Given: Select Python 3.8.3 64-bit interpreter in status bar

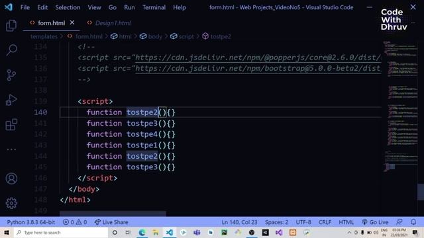Looking at the screenshot, I should (x=31, y=222).
